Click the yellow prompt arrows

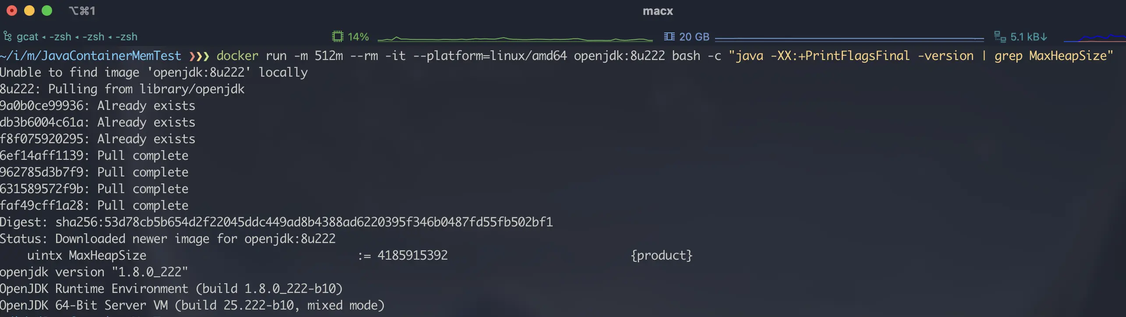(x=199, y=56)
